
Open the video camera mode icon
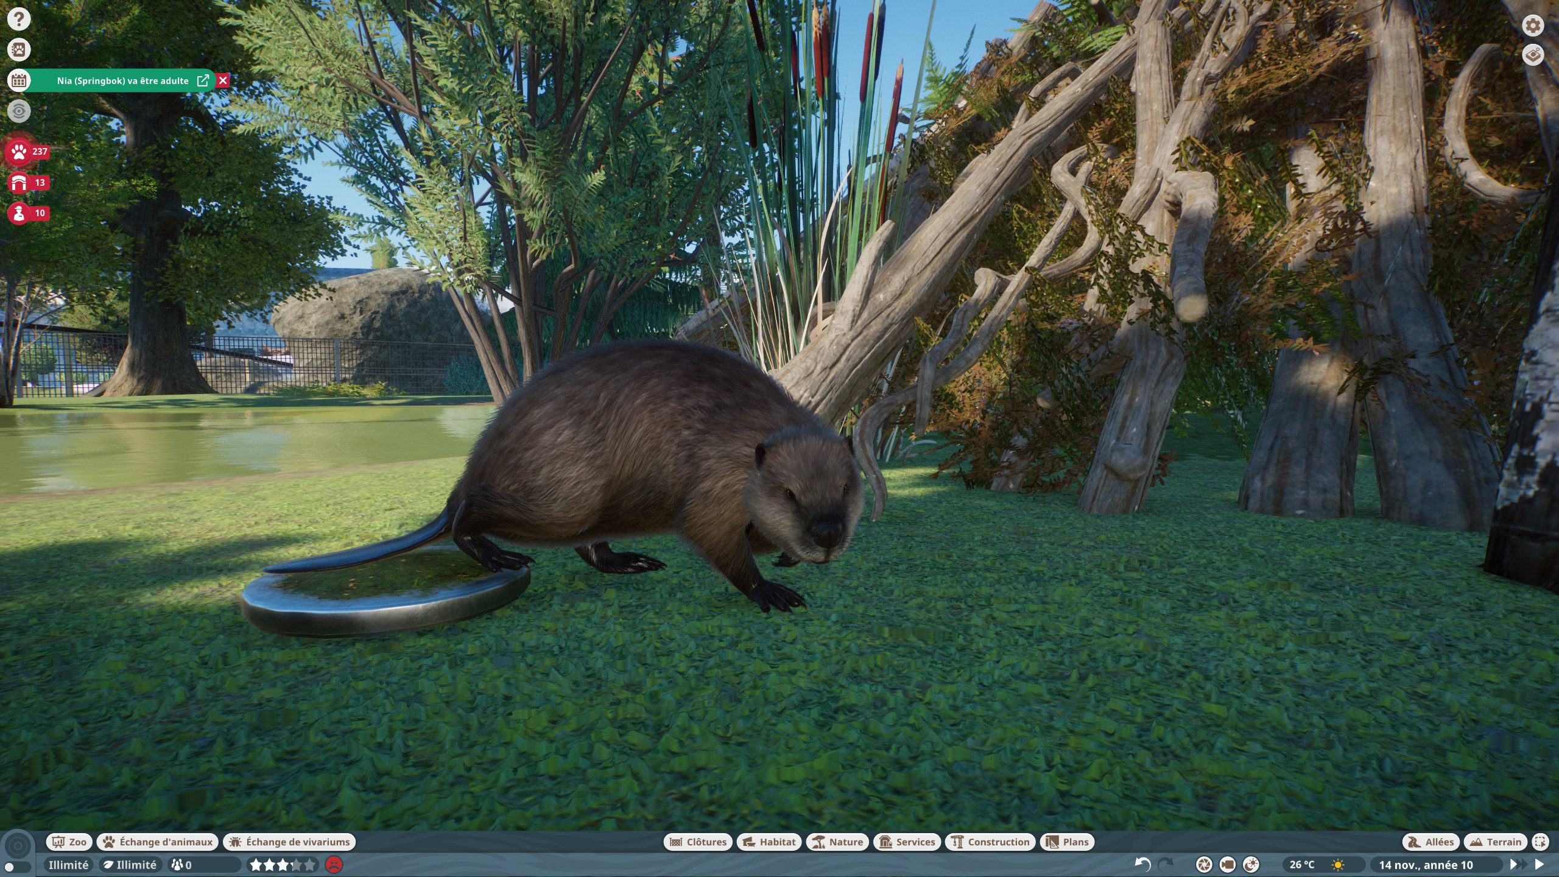pyautogui.click(x=1227, y=864)
